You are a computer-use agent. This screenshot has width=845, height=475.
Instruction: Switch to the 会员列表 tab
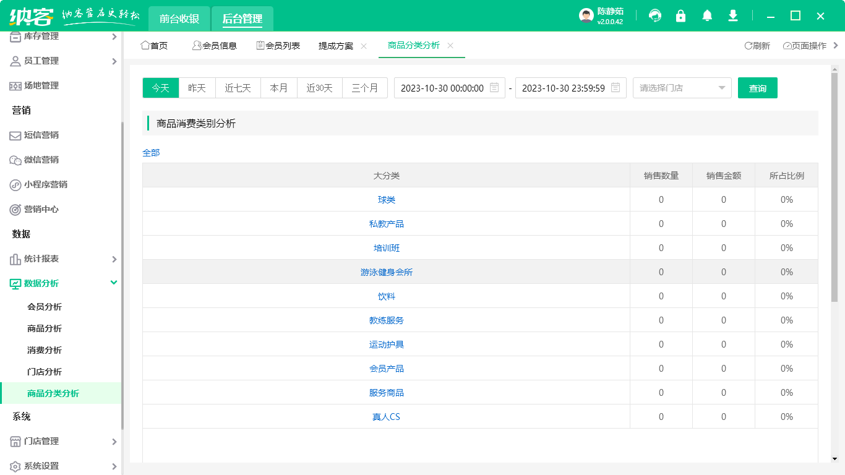(x=278, y=46)
